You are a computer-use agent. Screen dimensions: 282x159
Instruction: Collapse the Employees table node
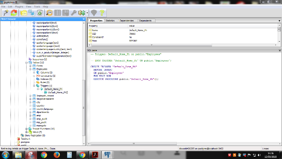(x=30, y=69)
